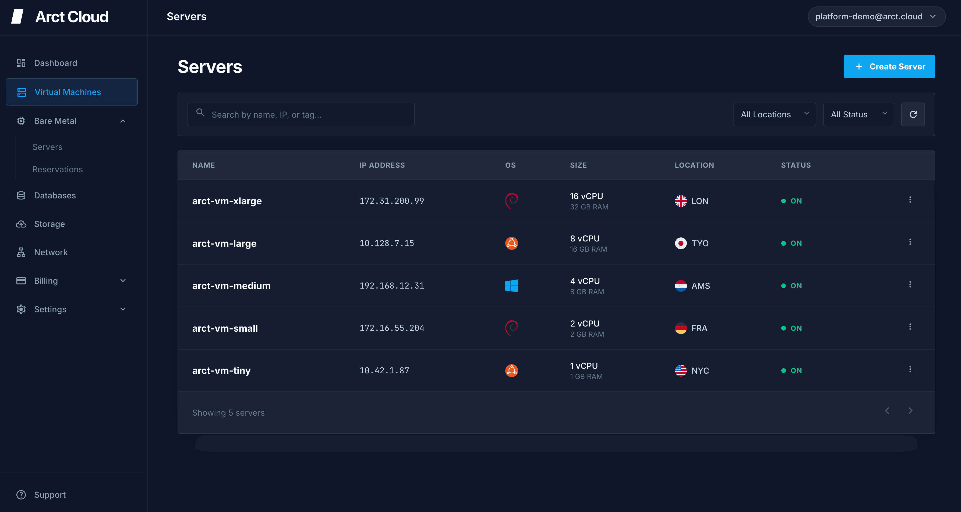
Task: Open the Storage cloud icon
Action: click(x=21, y=224)
